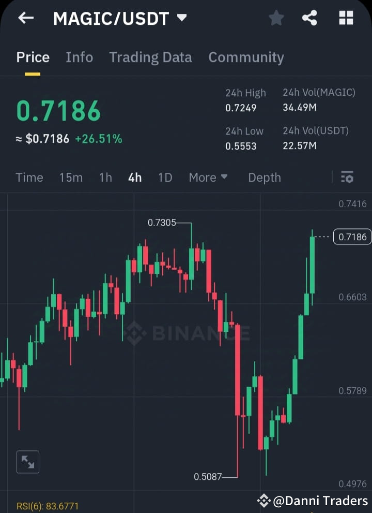Tap the back arrow to exit the chart
This screenshot has height=513, width=372.
pyautogui.click(x=25, y=18)
